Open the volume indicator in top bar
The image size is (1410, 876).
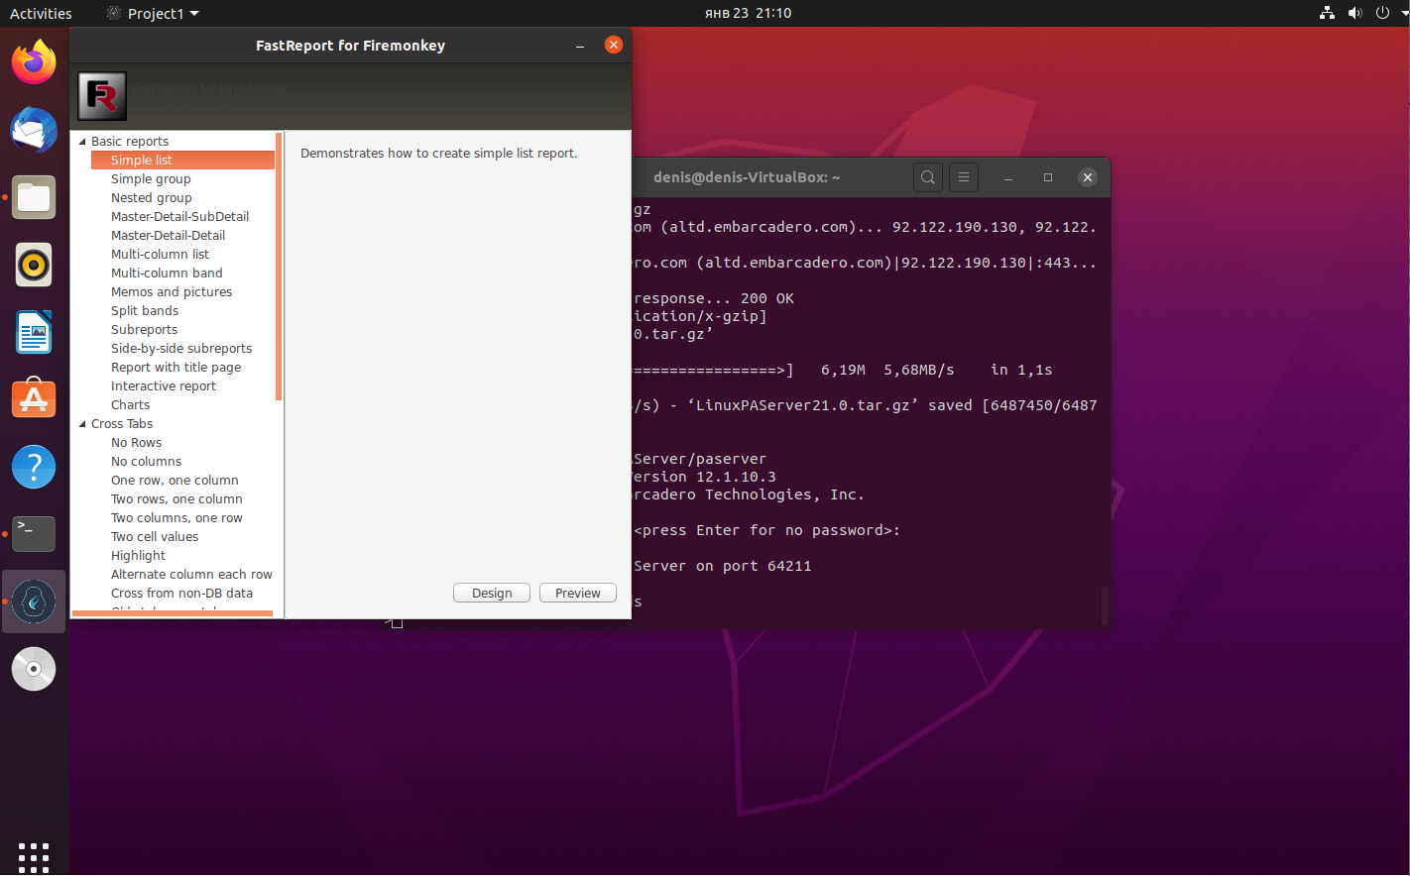pos(1354,13)
